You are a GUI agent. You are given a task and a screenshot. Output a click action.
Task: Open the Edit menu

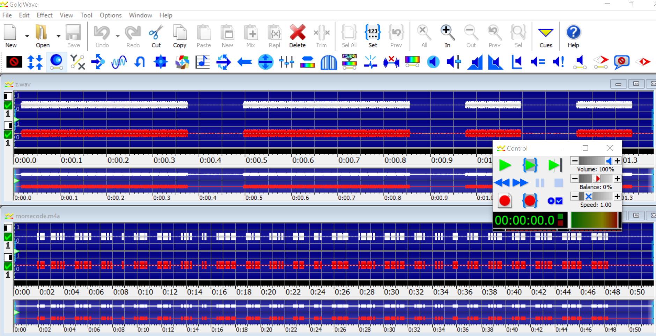24,15
